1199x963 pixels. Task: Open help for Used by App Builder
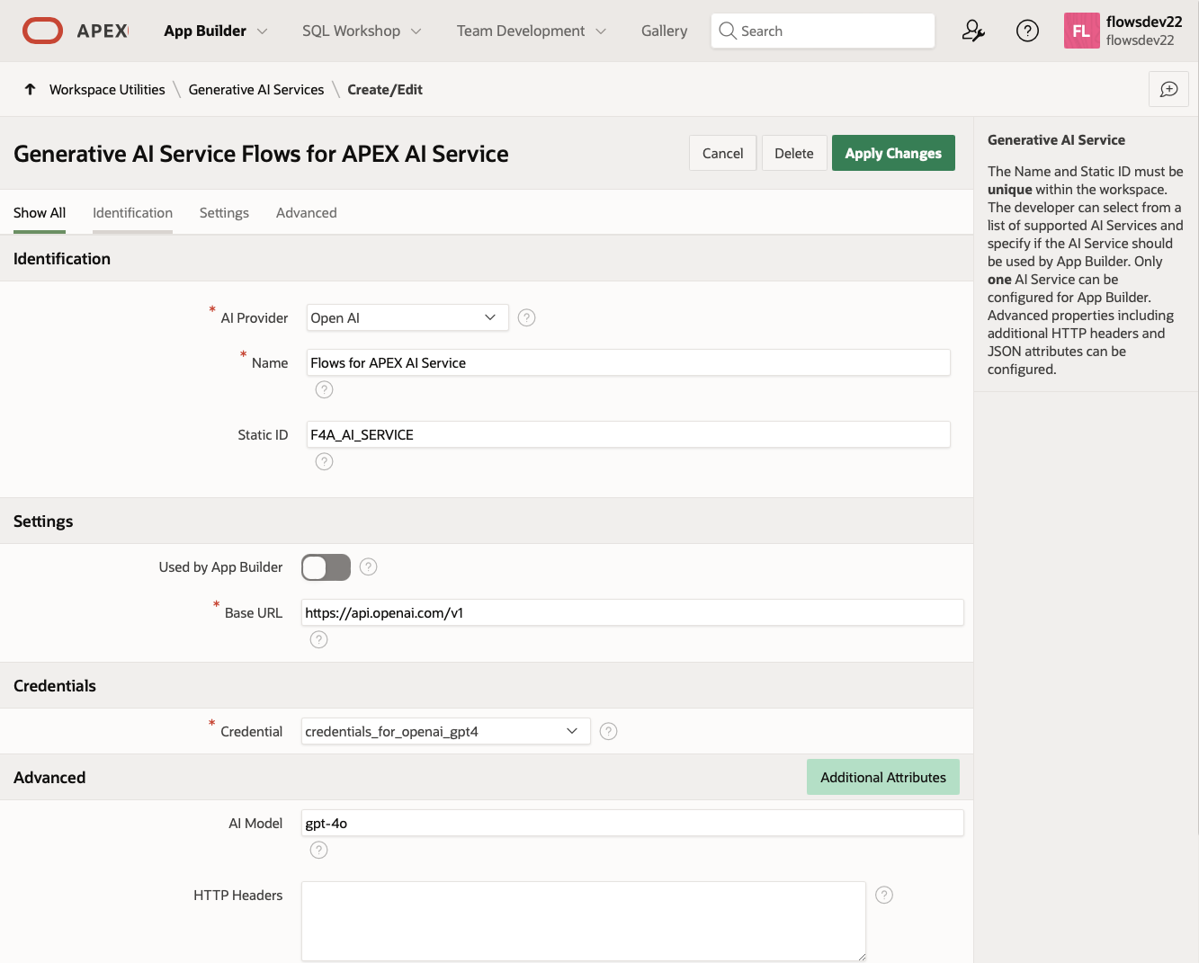(369, 566)
